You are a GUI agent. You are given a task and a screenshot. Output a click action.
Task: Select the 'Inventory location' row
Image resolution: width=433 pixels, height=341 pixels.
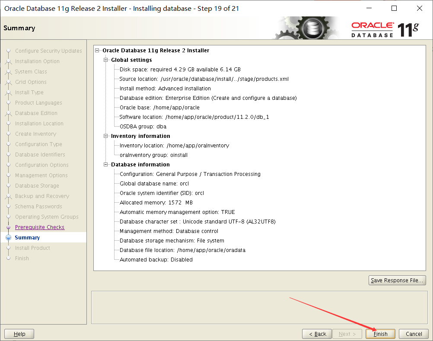(175, 146)
